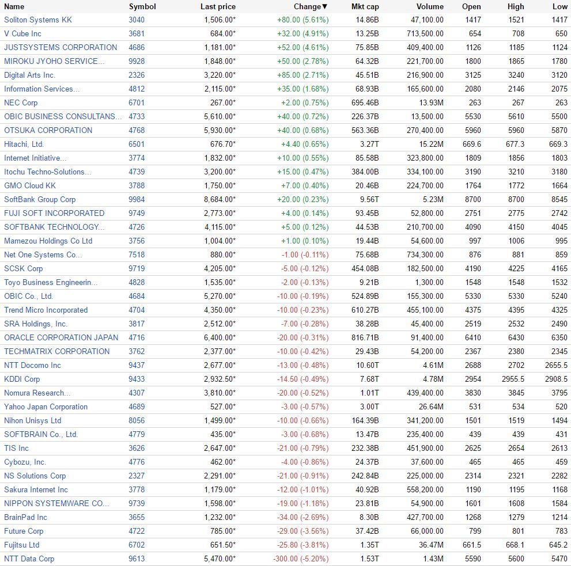Sort table by Volume column header
This screenshot has height=566, width=571.
430,6
